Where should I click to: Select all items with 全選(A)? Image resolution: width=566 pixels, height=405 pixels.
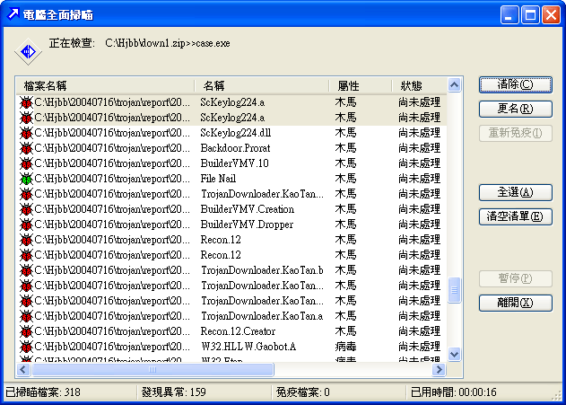[515, 192]
